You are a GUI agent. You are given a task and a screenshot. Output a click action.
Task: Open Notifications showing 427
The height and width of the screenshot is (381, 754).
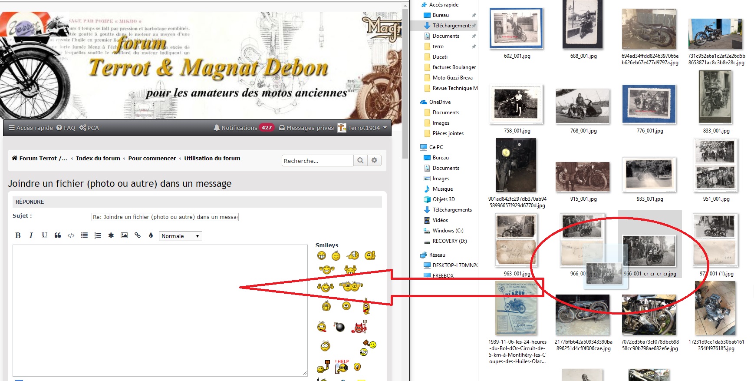coord(244,128)
